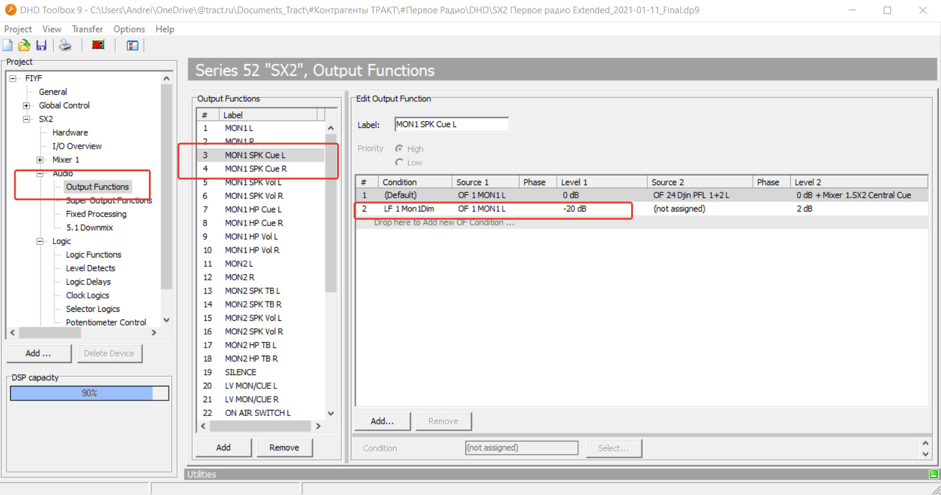Open the Project menu
This screenshot has height=495, width=941.
tap(18, 29)
